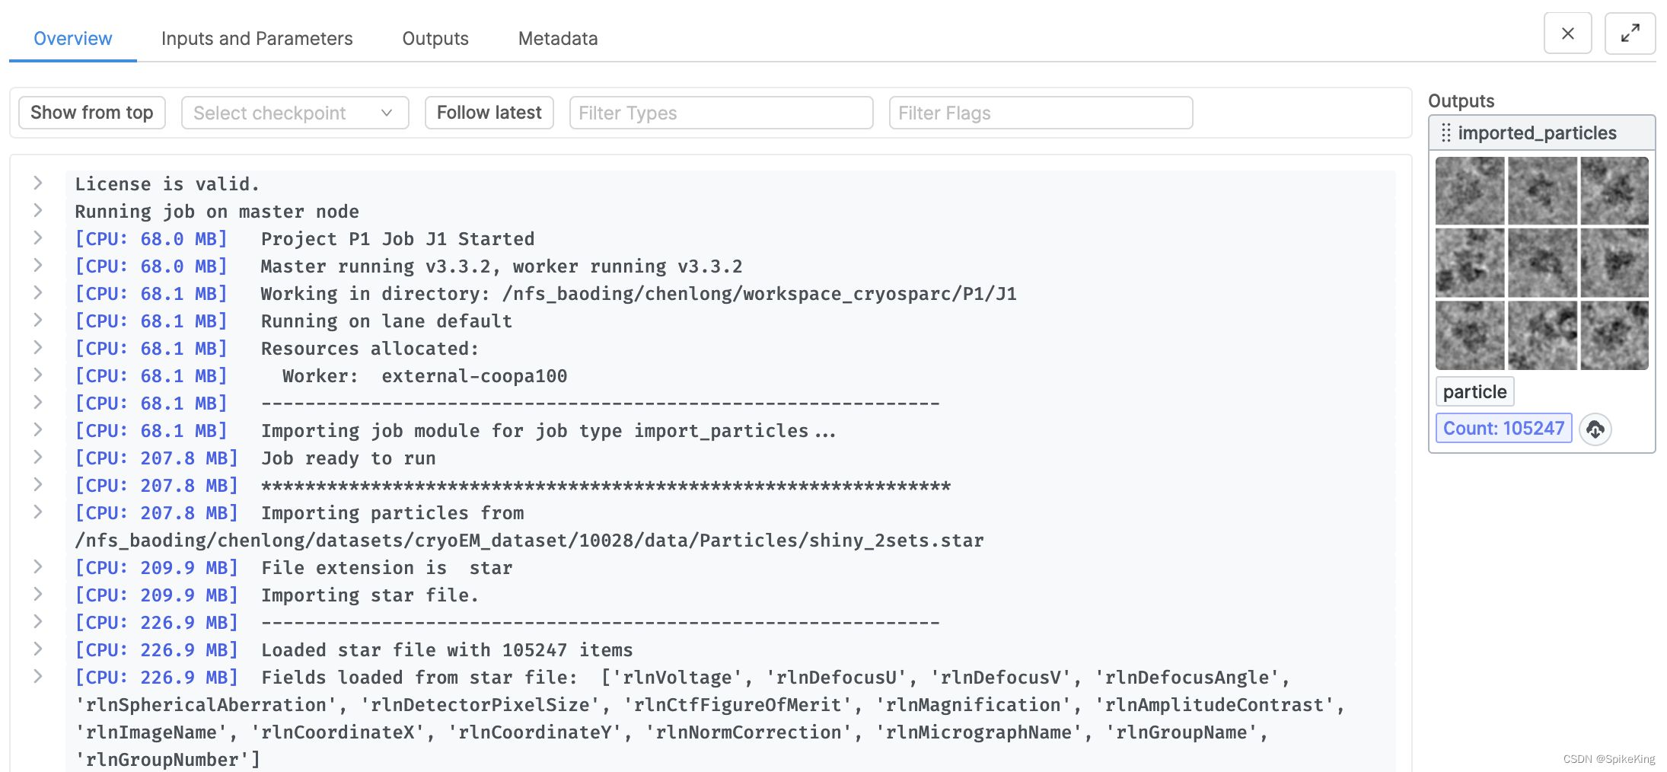
Task: Expand the panel with the fullscreen arrows icon
Action: coord(1630,33)
